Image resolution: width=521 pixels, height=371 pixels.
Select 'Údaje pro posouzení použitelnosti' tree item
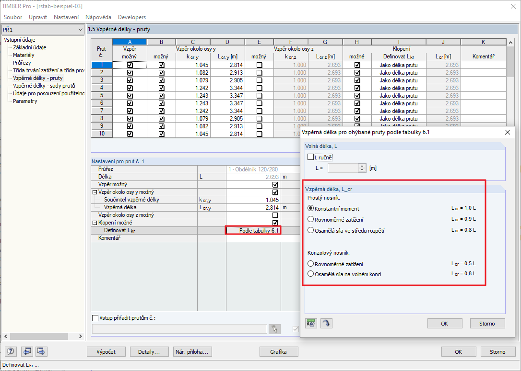(x=48, y=93)
